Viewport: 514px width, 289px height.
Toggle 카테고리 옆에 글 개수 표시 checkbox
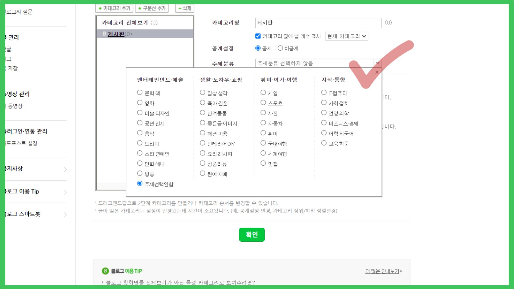click(x=258, y=36)
